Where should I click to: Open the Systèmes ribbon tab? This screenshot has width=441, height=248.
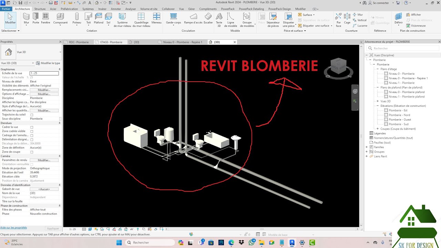point(88,9)
